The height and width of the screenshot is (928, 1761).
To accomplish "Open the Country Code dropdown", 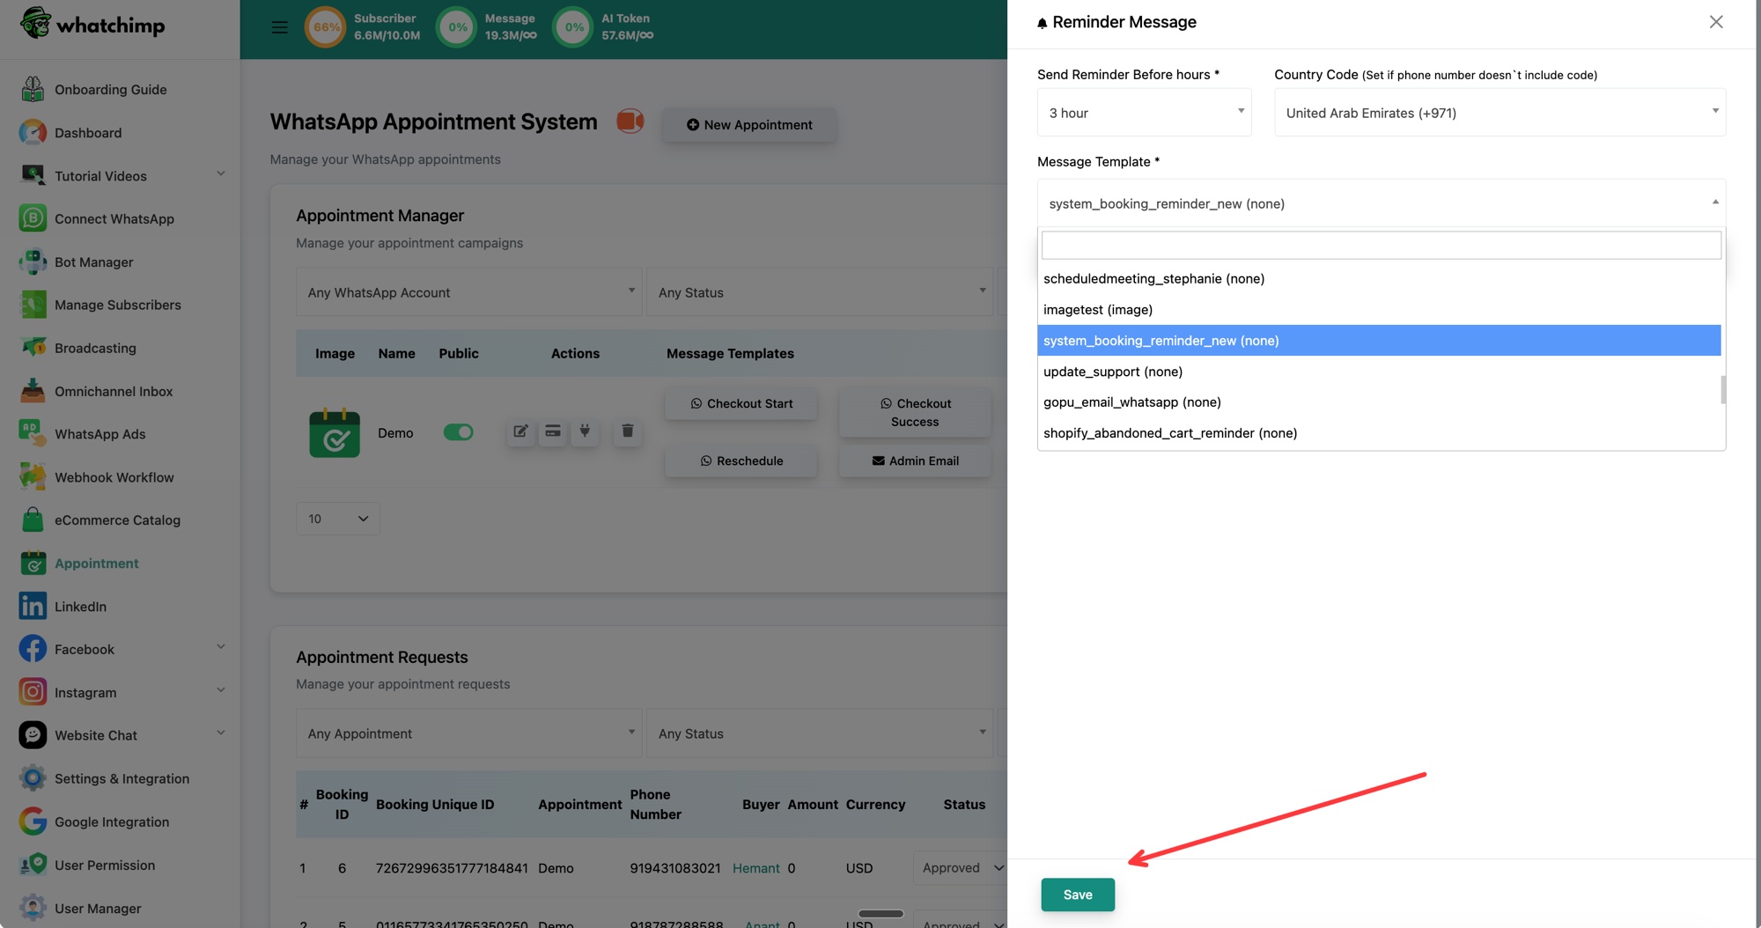I will point(1499,112).
